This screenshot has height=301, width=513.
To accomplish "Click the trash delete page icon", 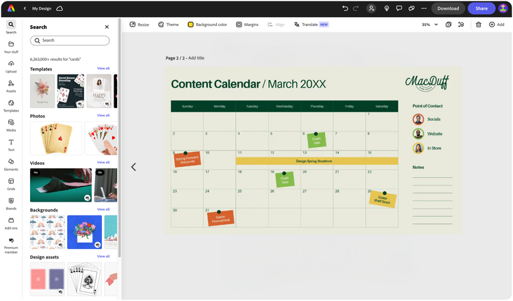I will pyautogui.click(x=478, y=25).
